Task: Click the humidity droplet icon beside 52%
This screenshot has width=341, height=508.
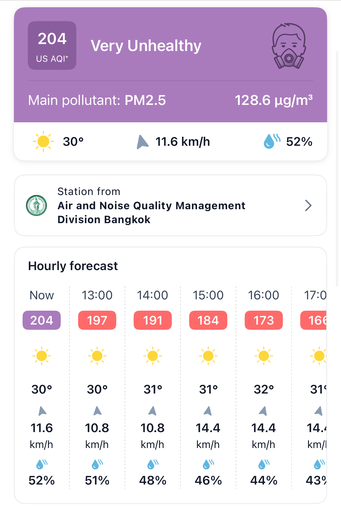Action: click(272, 141)
